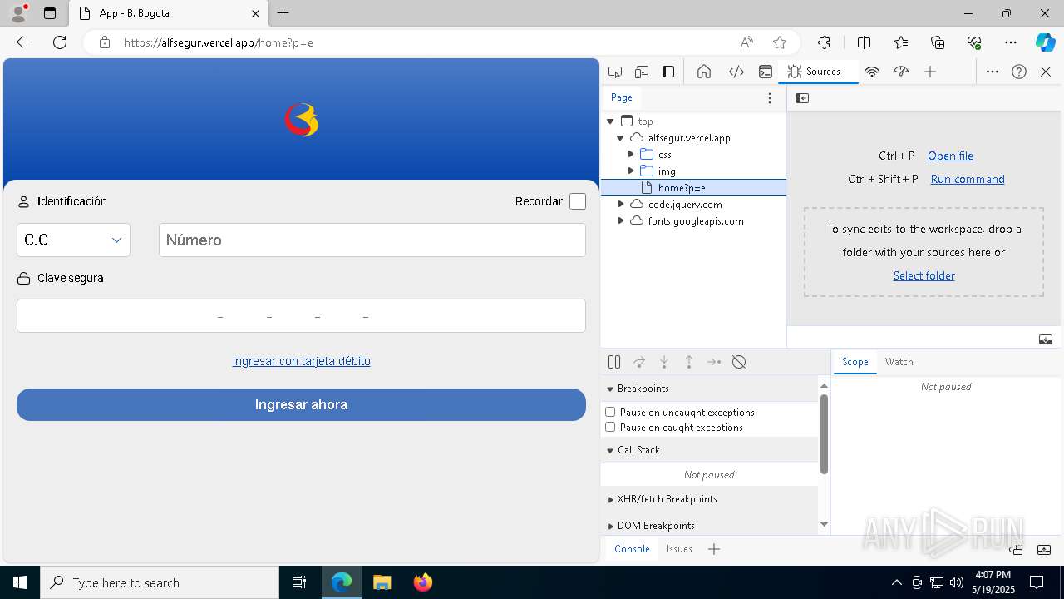Open File Explorer from taskbar
This screenshot has height=599, width=1064.
click(382, 582)
